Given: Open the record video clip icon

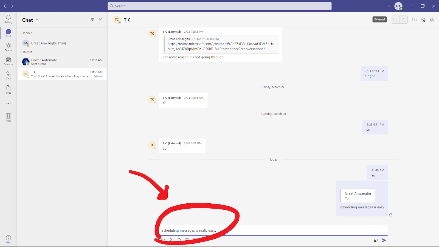Looking at the screenshot, I should 376,240.
